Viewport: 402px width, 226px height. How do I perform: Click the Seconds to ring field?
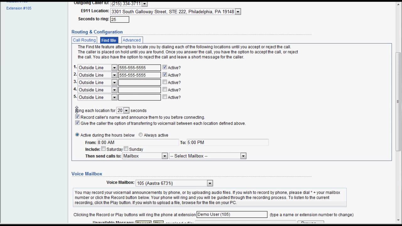[x=120, y=19]
